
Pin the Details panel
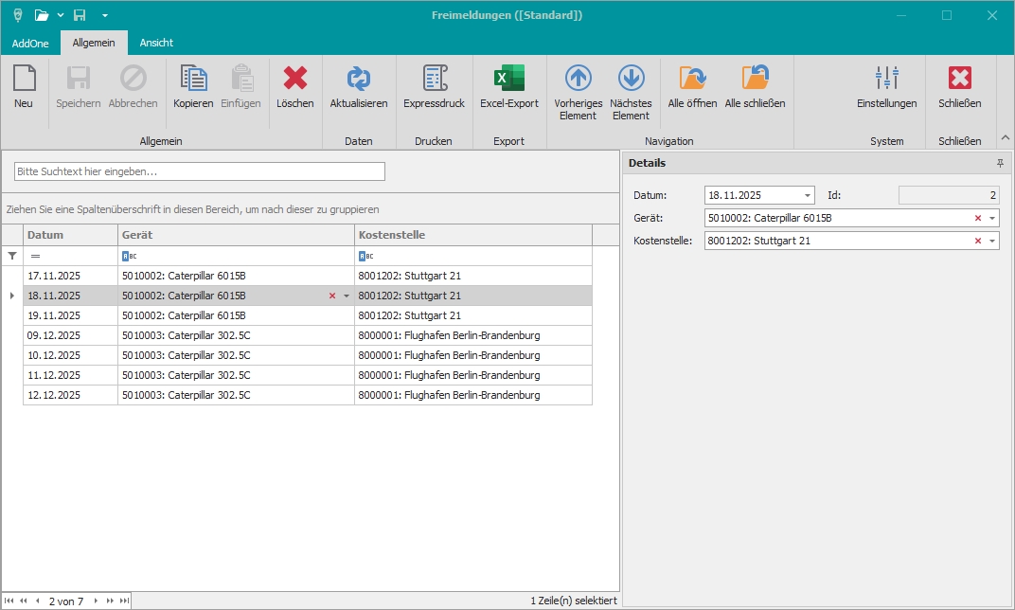click(x=1000, y=163)
